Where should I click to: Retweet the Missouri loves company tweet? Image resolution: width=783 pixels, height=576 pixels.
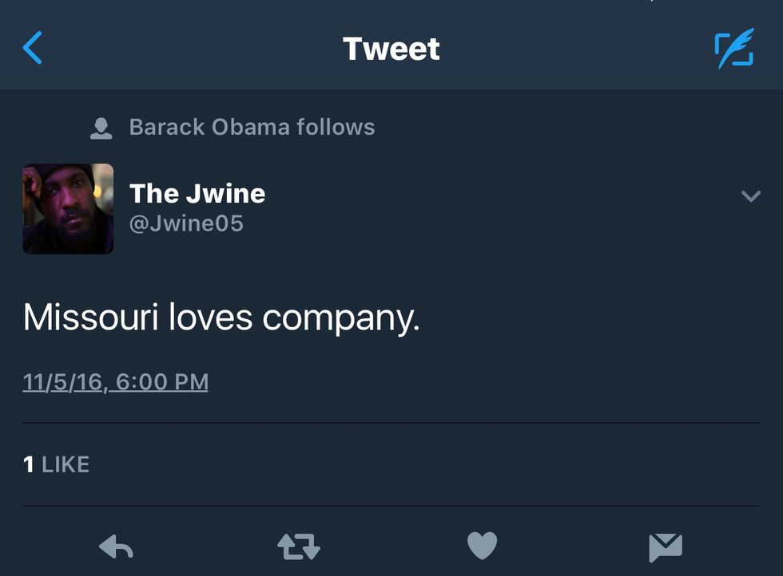click(299, 547)
